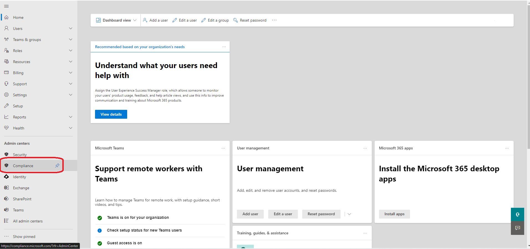Click the Install apps button
The height and width of the screenshot is (249, 530).
(x=394, y=214)
